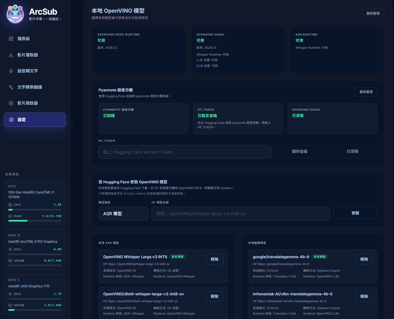Click the HF_TOKEN 已設定金鑰 card

pyautogui.click(x=238, y=118)
